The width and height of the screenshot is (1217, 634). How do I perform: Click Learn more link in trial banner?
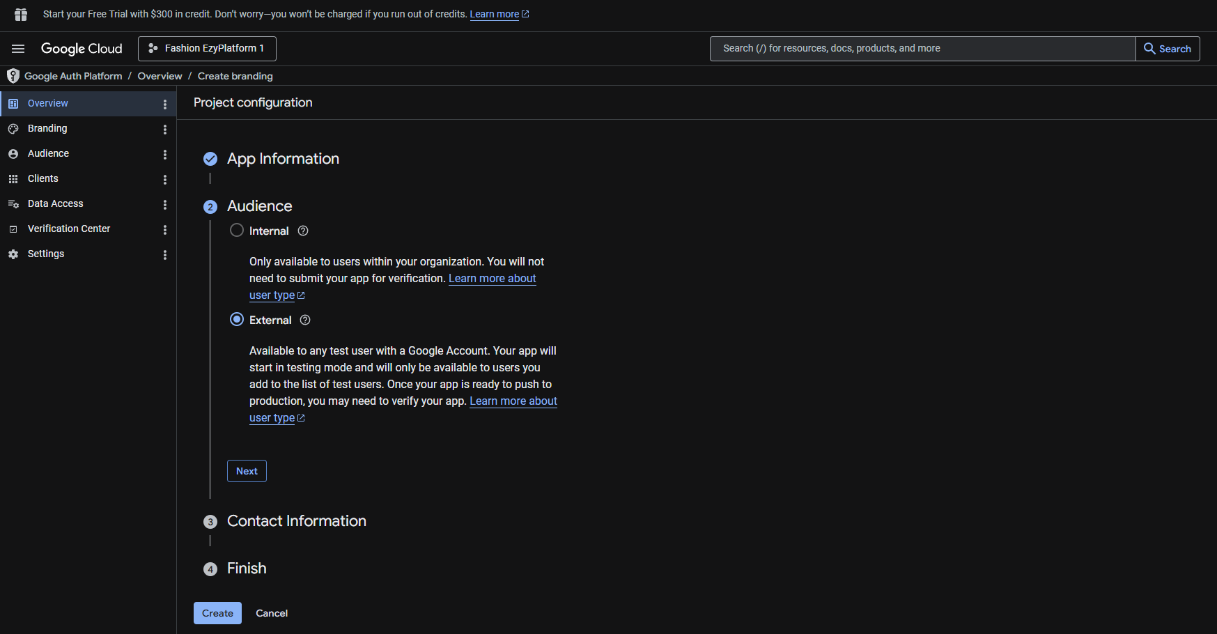(x=495, y=15)
